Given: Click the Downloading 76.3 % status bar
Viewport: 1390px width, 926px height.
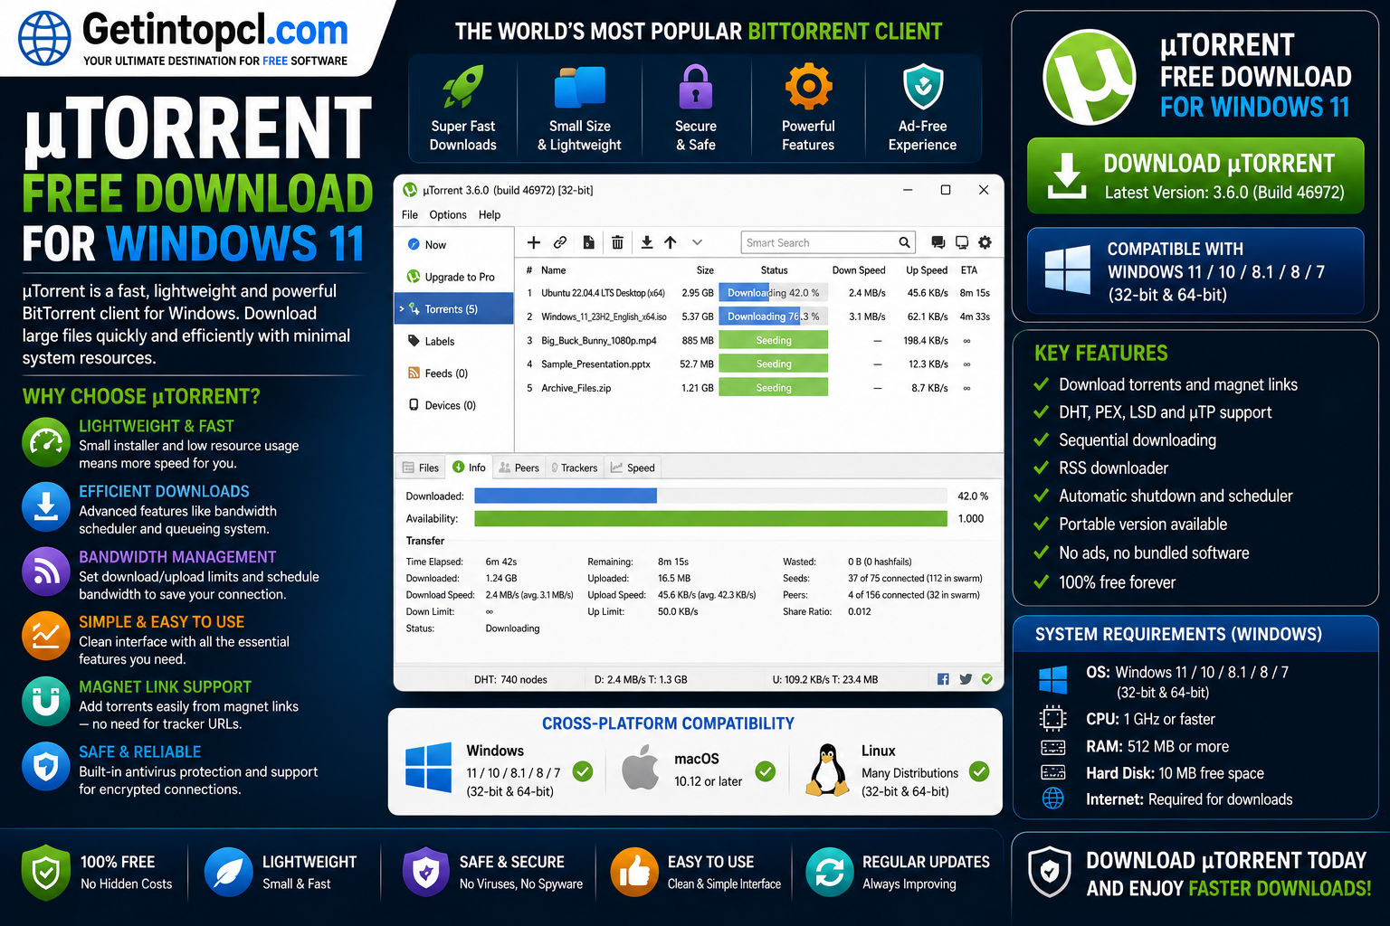Looking at the screenshot, I should (774, 317).
